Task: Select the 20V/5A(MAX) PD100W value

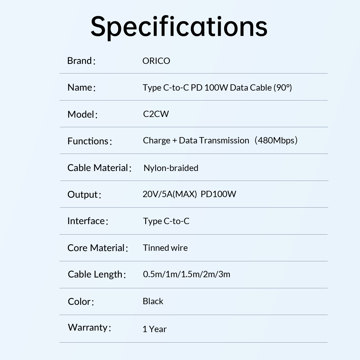Action: tap(189, 194)
